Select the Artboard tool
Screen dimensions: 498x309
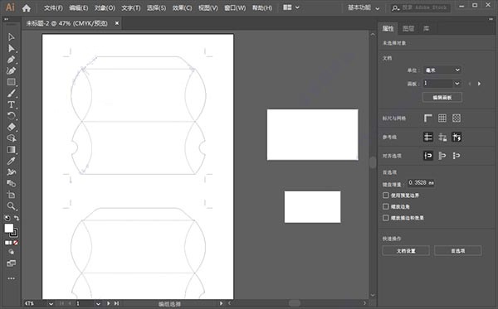(x=11, y=195)
